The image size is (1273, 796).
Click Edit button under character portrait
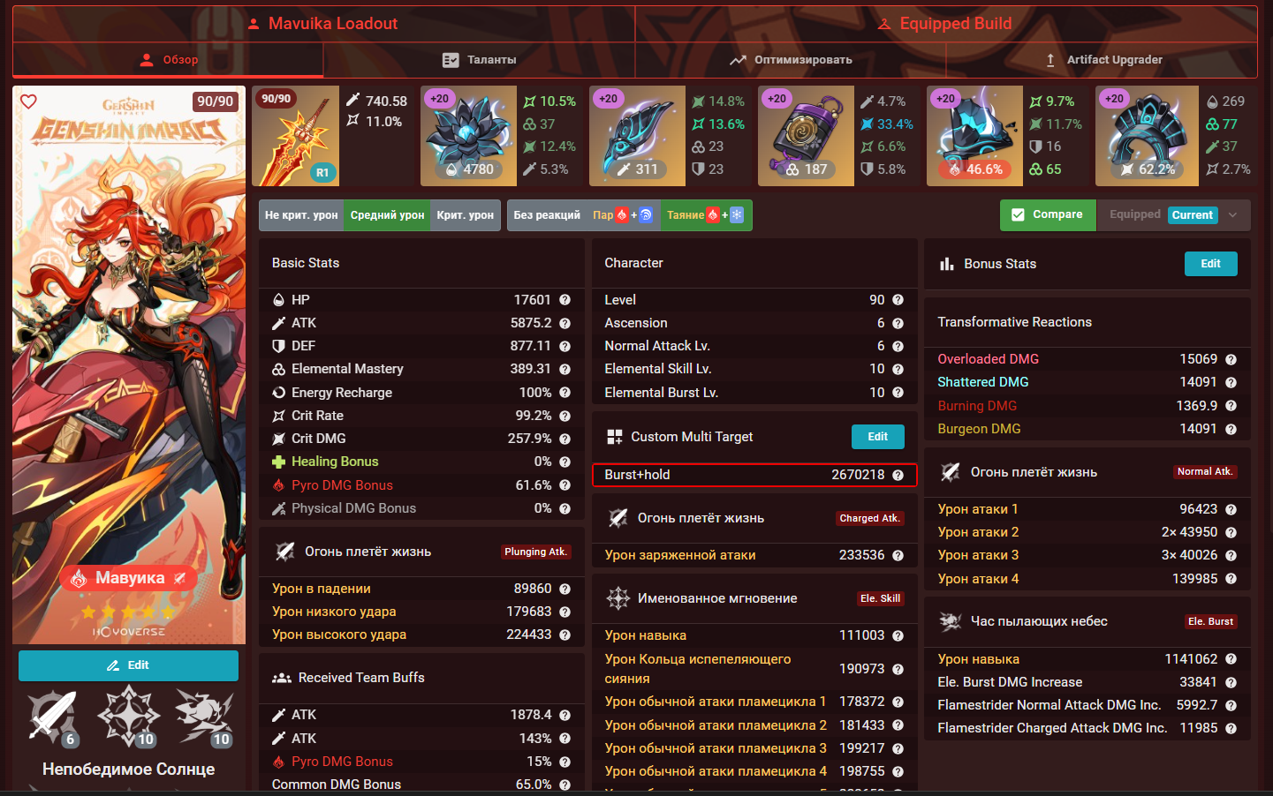[x=128, y=665]
